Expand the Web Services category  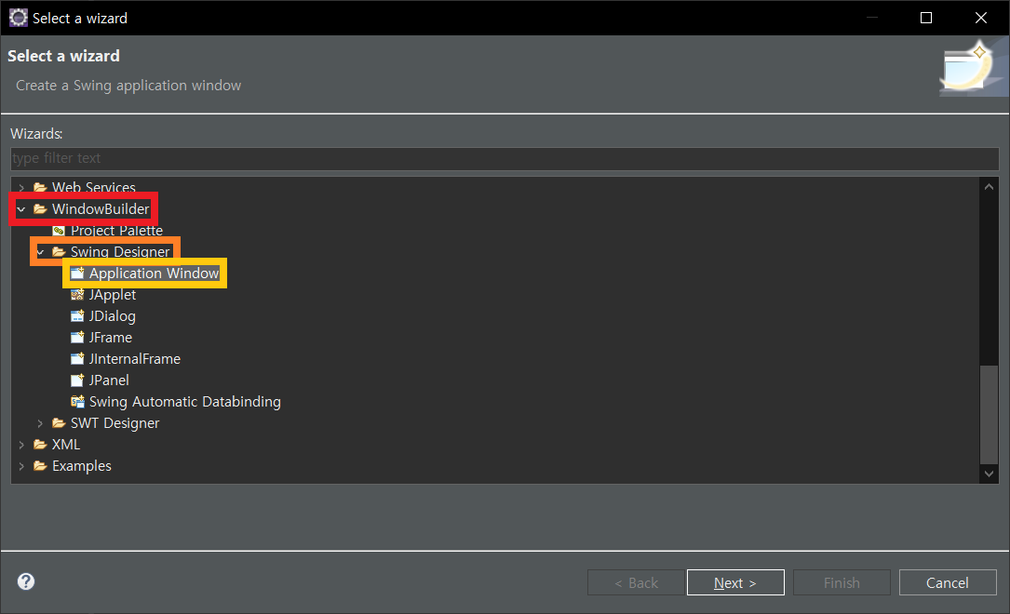tap(21, 188)
